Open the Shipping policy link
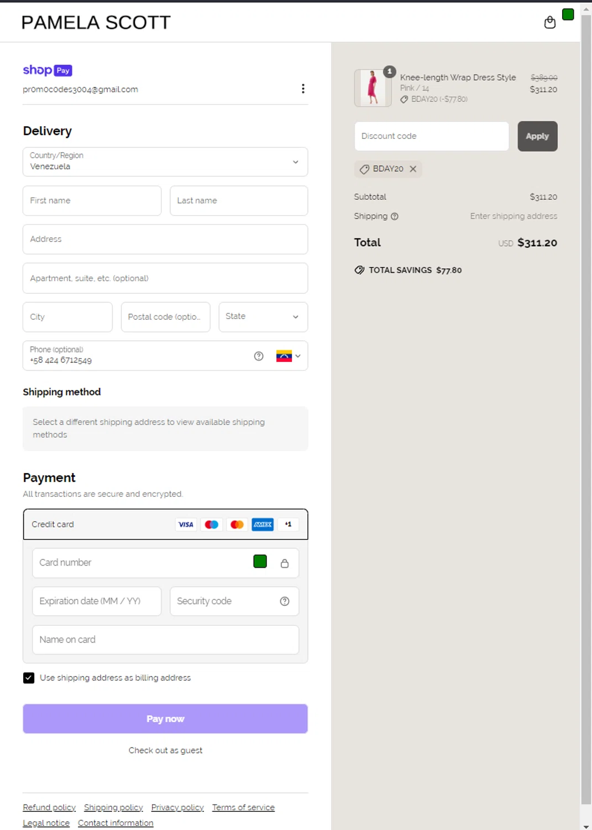Viewport: 592px width, 830px height. point(113,808)
